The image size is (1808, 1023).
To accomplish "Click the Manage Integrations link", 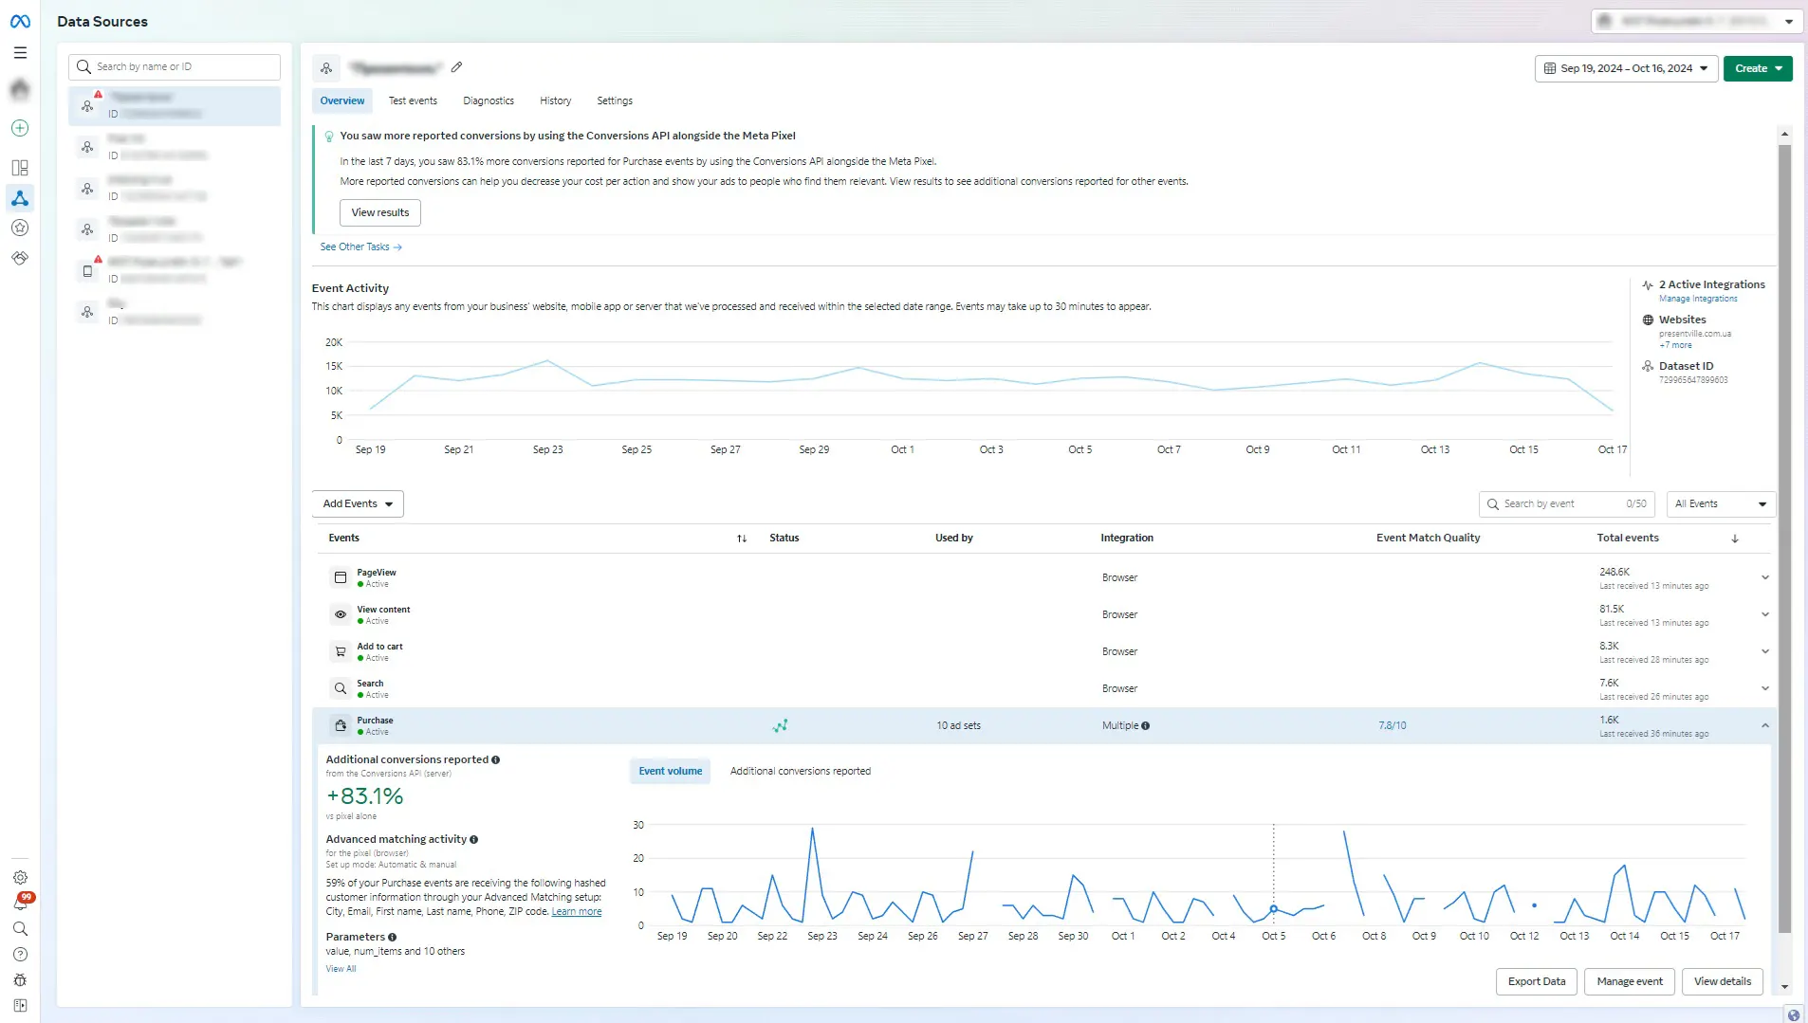I will coord(1698,300).
